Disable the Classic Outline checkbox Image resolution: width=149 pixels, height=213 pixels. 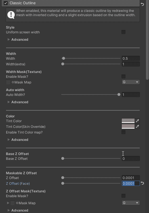coord(6,3)
